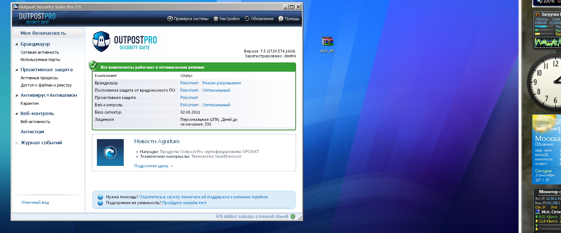The height and width of the screenshot is (233, 561).
Task: Click network monitor gadget Исп. Сети
Action: (547, 210)
